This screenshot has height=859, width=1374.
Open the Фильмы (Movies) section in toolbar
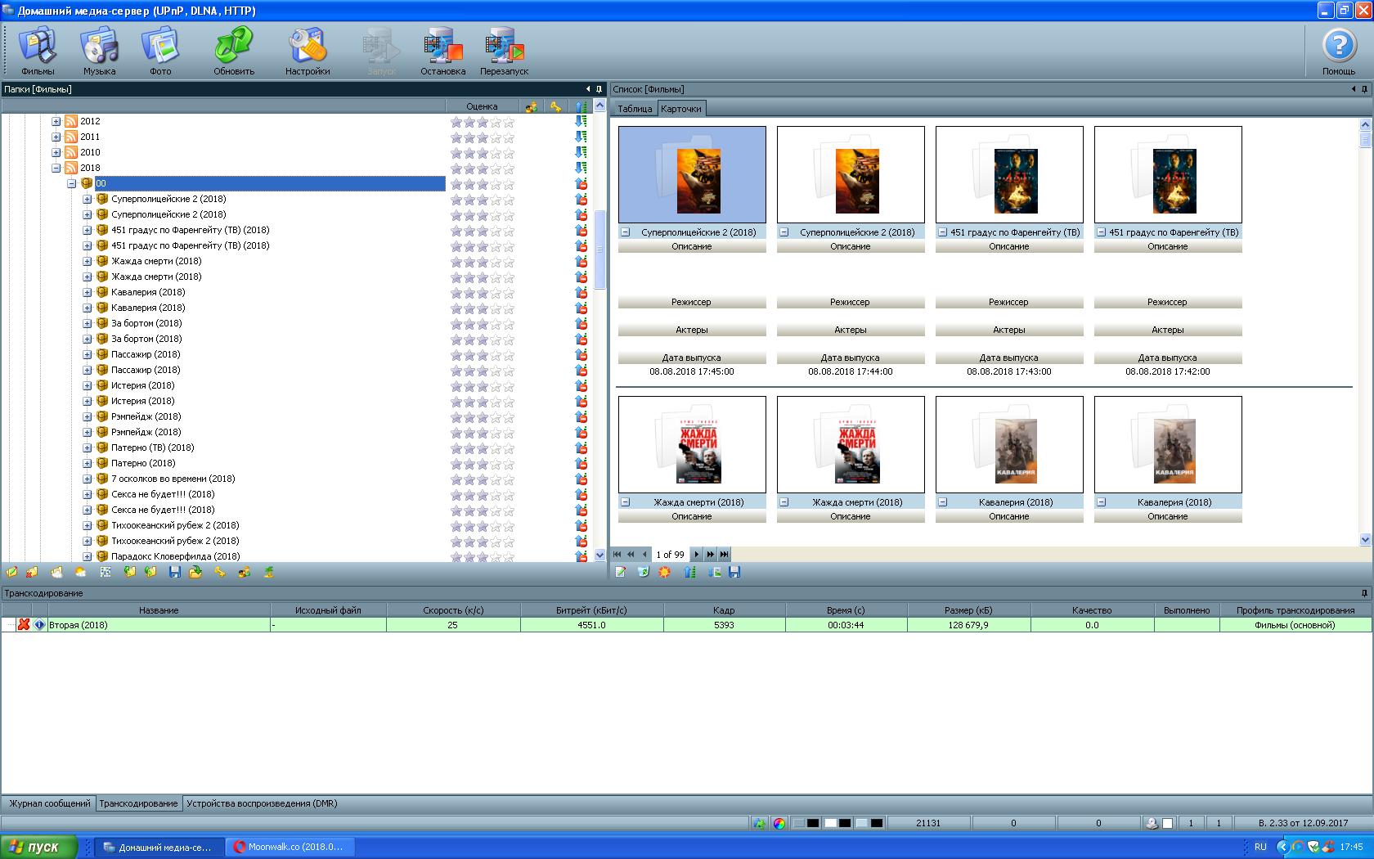click(x=38, y=52)
